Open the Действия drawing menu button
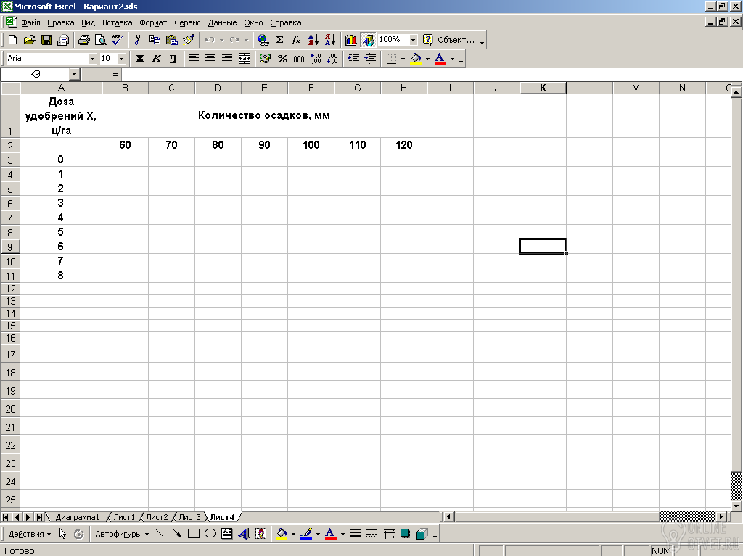 coord(29,535)
